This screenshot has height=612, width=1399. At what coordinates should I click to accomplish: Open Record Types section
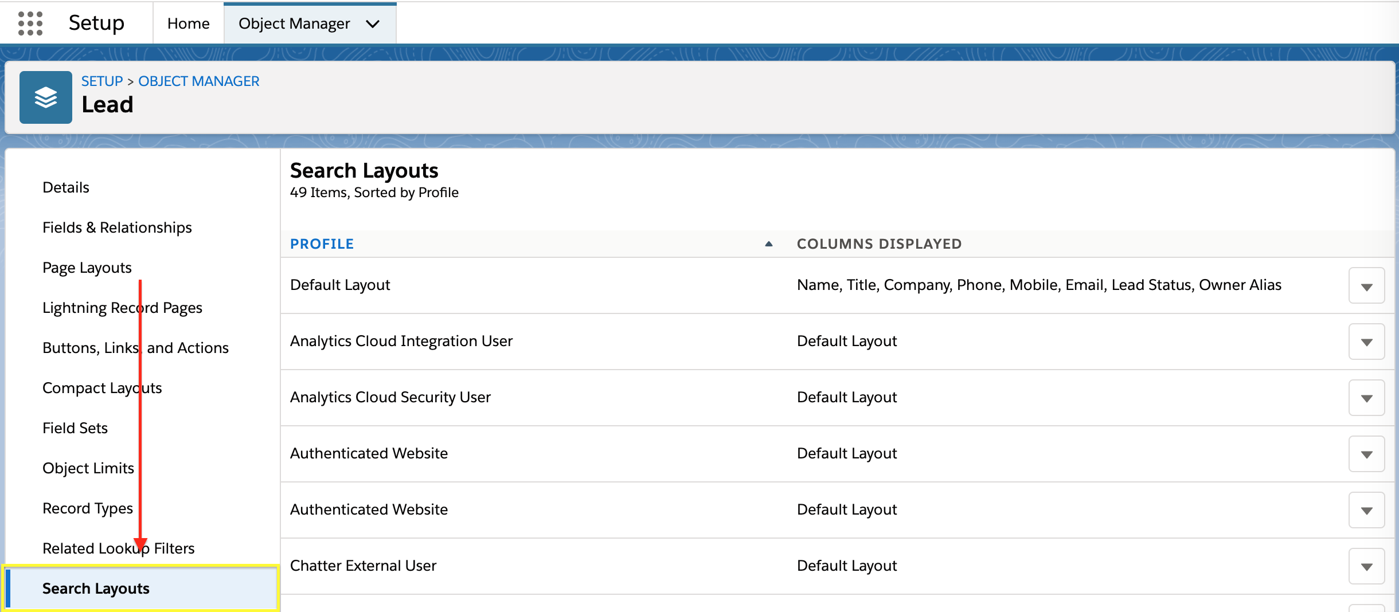coord(88,508)
